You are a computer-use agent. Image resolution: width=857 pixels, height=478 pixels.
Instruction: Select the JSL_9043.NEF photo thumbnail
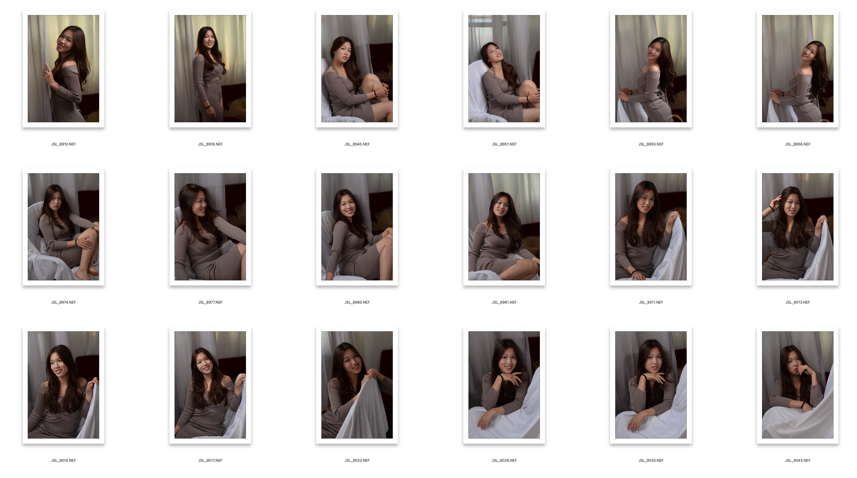pyautogui.click(x=797, y=385)
